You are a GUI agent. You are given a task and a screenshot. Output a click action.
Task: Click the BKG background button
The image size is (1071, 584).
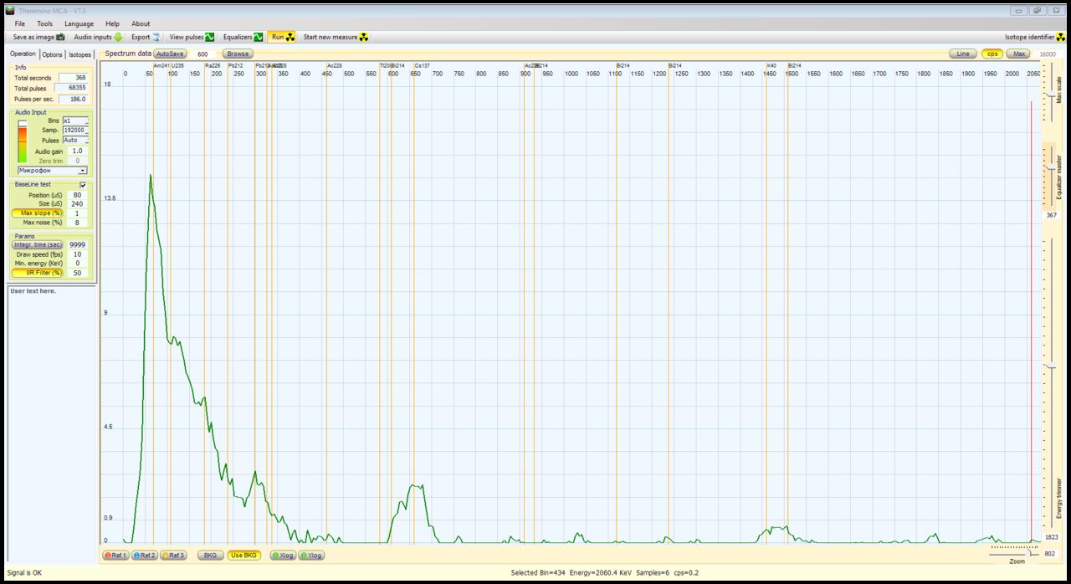point(210,555)
